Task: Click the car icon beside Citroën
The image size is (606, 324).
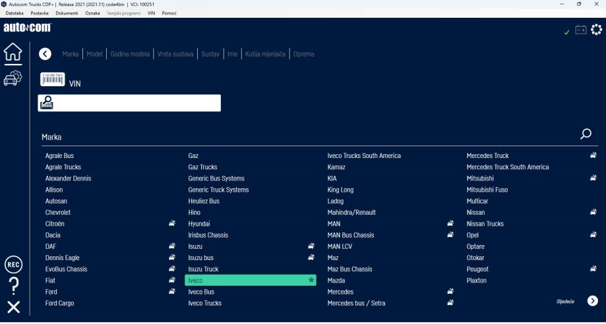Action: point(172,223)
